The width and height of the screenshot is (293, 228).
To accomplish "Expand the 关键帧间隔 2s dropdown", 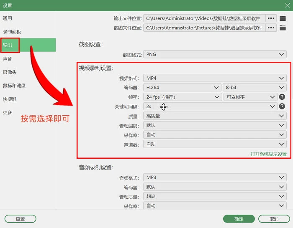I will click(x=210, y=106).
